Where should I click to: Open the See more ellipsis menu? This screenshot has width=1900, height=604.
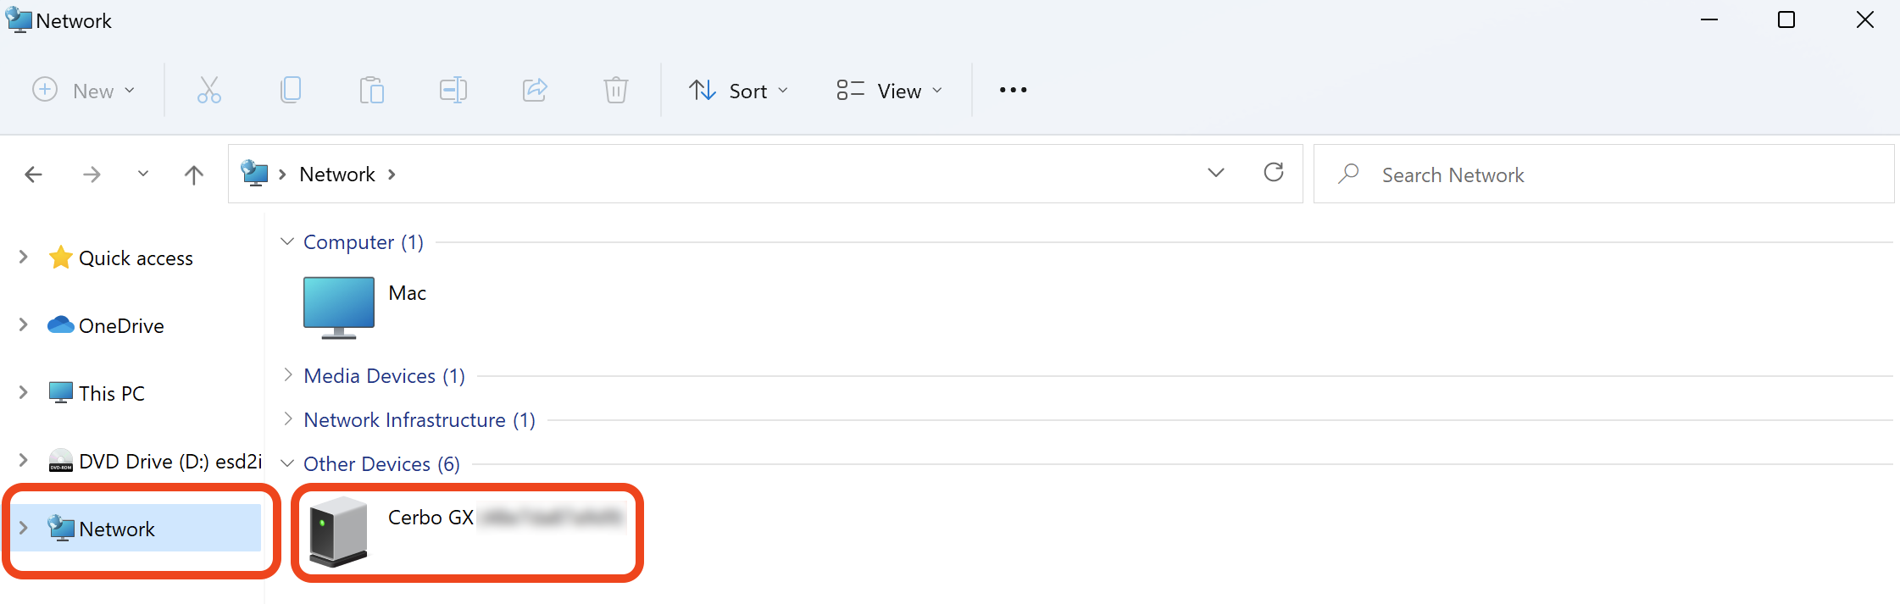pyautogui.click(x=1013, y=90)
